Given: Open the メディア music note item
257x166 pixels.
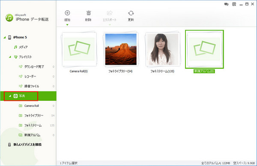Looking at the screenshot, I should pyautogui.click(x=15, y=47).
